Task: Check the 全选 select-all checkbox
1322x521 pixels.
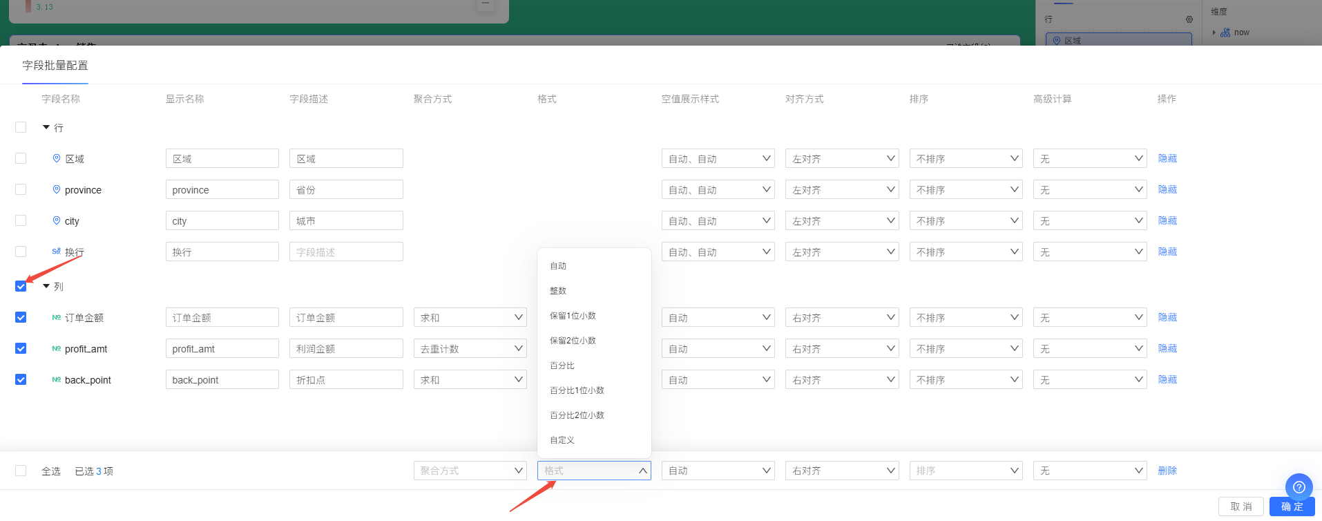Action: (x=21, y=471)
